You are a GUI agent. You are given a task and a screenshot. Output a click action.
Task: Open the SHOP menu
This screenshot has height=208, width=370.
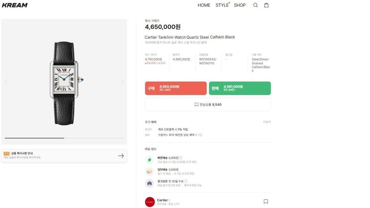point(240,5)
